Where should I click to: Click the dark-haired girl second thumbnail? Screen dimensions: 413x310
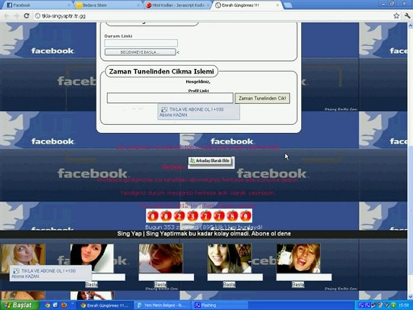(x=92, y=258)
